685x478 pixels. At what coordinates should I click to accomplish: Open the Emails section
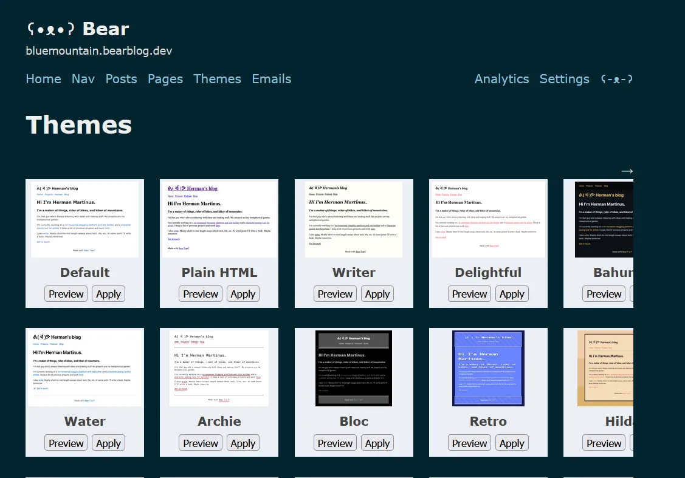point(271,79)
